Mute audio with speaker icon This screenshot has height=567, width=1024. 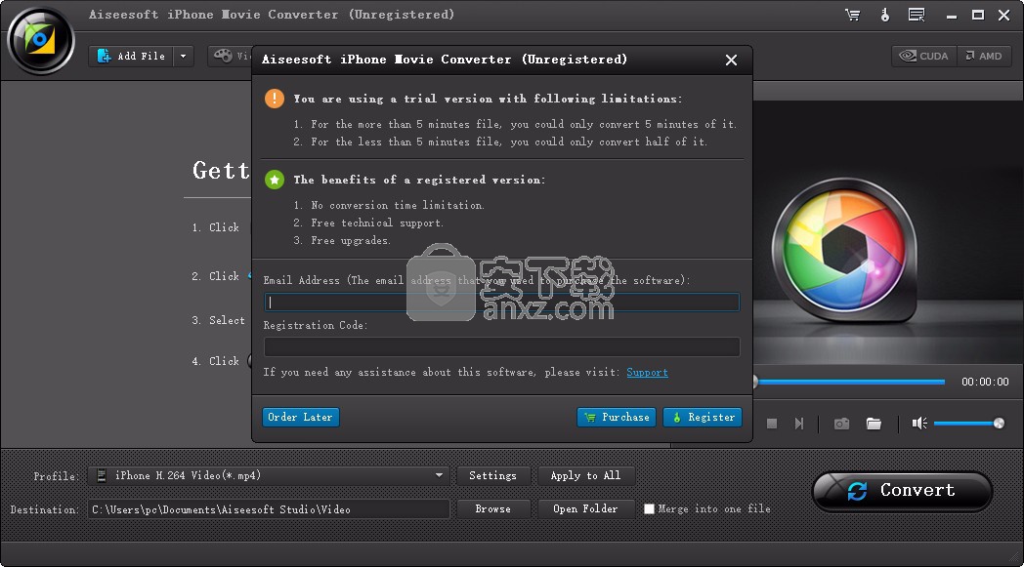click(x=919, y=424)
